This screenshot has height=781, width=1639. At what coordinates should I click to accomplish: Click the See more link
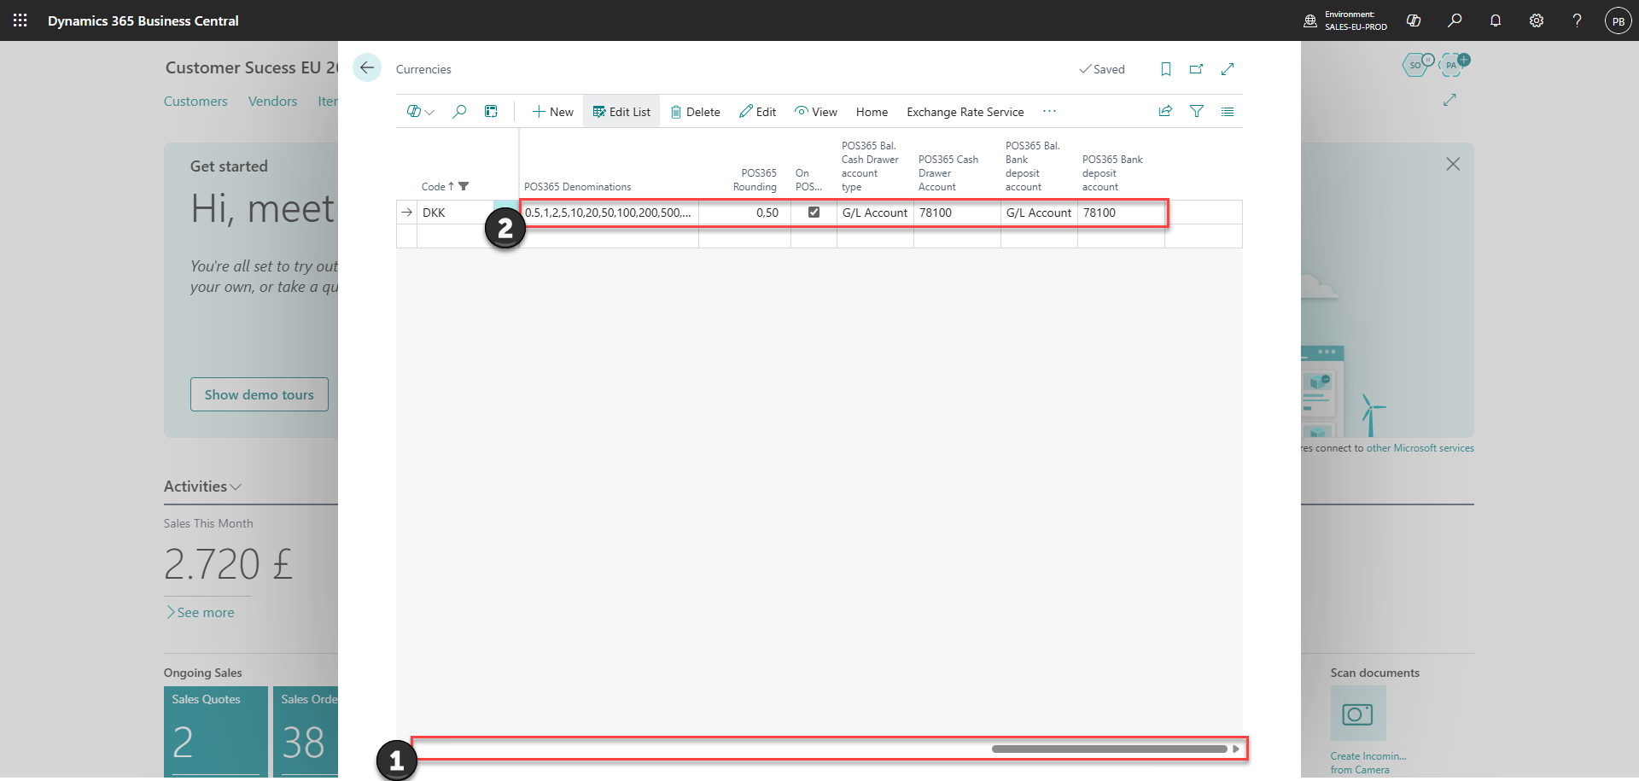[201, 612]
